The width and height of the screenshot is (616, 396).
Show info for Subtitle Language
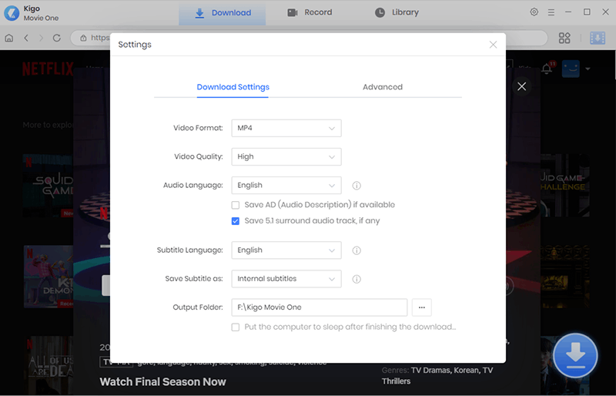point(357,250)
